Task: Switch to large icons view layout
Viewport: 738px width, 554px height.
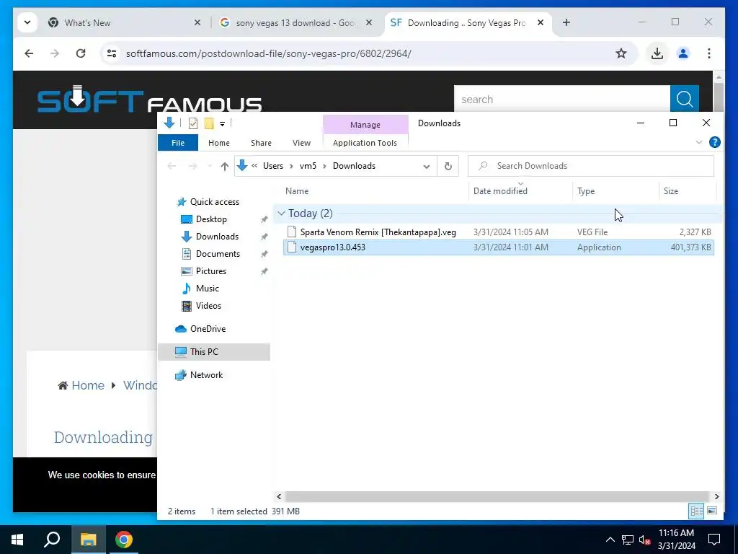Action: point(712,511)
